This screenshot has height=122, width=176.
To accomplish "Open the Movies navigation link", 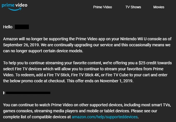I will tap(159, 7).
